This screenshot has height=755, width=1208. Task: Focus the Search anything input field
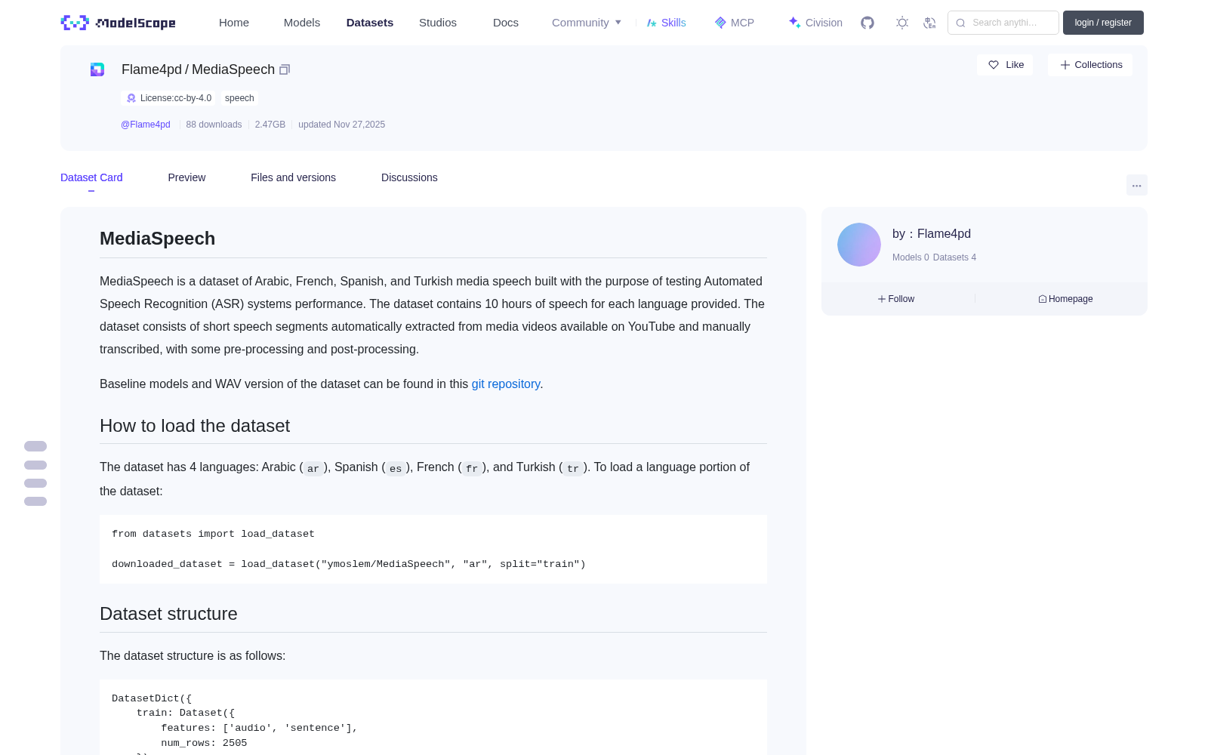click(1003, 23)
